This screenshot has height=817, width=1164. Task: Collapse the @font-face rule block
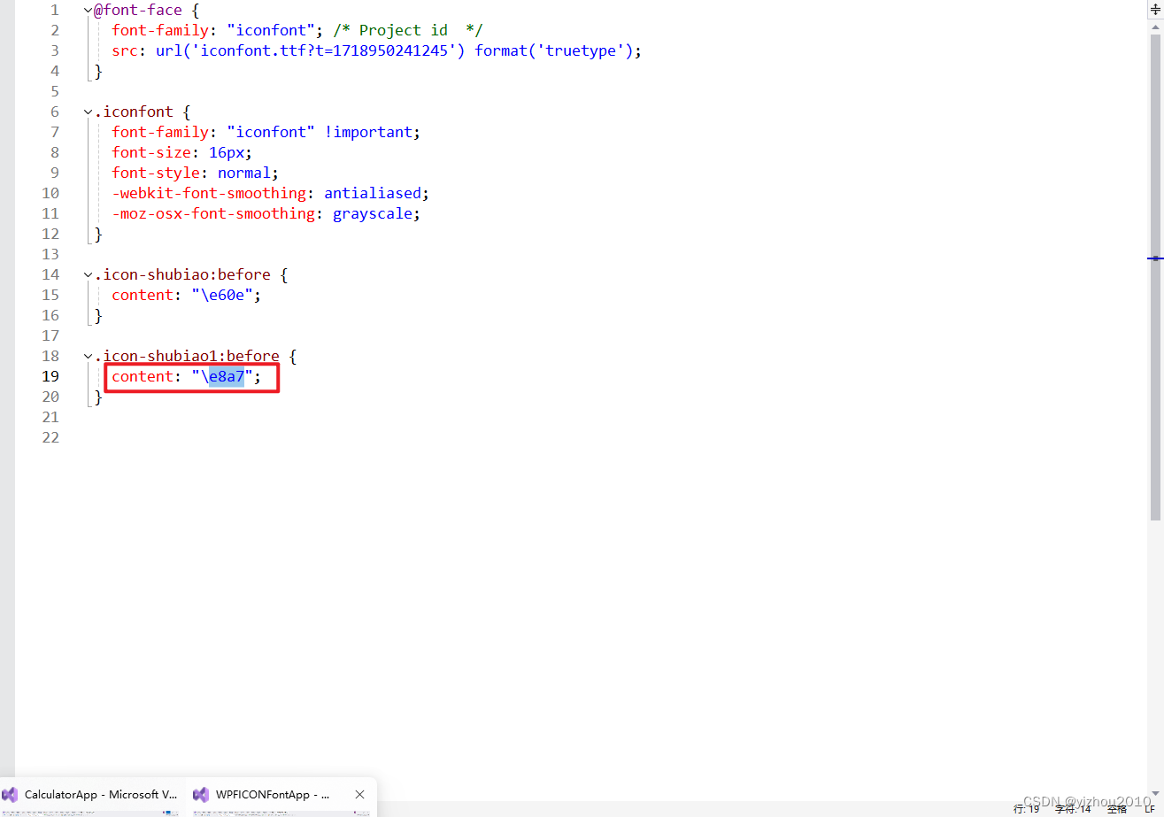pos(88,11)
